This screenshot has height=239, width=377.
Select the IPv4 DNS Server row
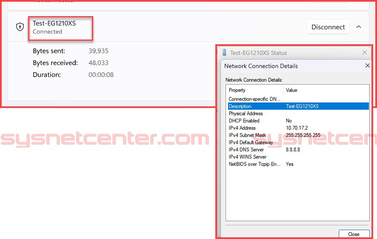pyautogui.click(x=298, y=150)
